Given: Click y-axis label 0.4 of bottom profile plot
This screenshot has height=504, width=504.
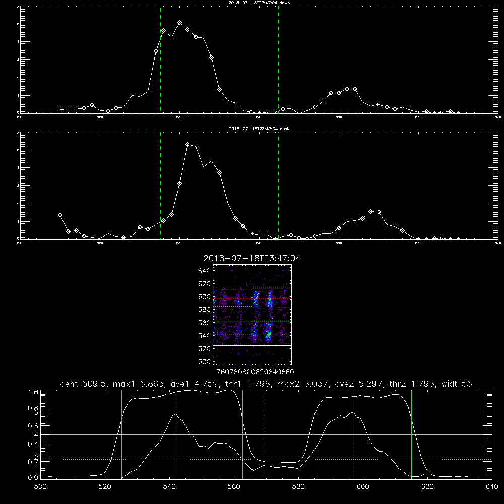Looking at the screenshot, I should 33,444.
